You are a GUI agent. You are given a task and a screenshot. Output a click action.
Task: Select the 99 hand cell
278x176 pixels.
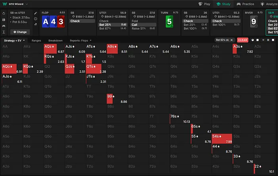tap(117, 99)
